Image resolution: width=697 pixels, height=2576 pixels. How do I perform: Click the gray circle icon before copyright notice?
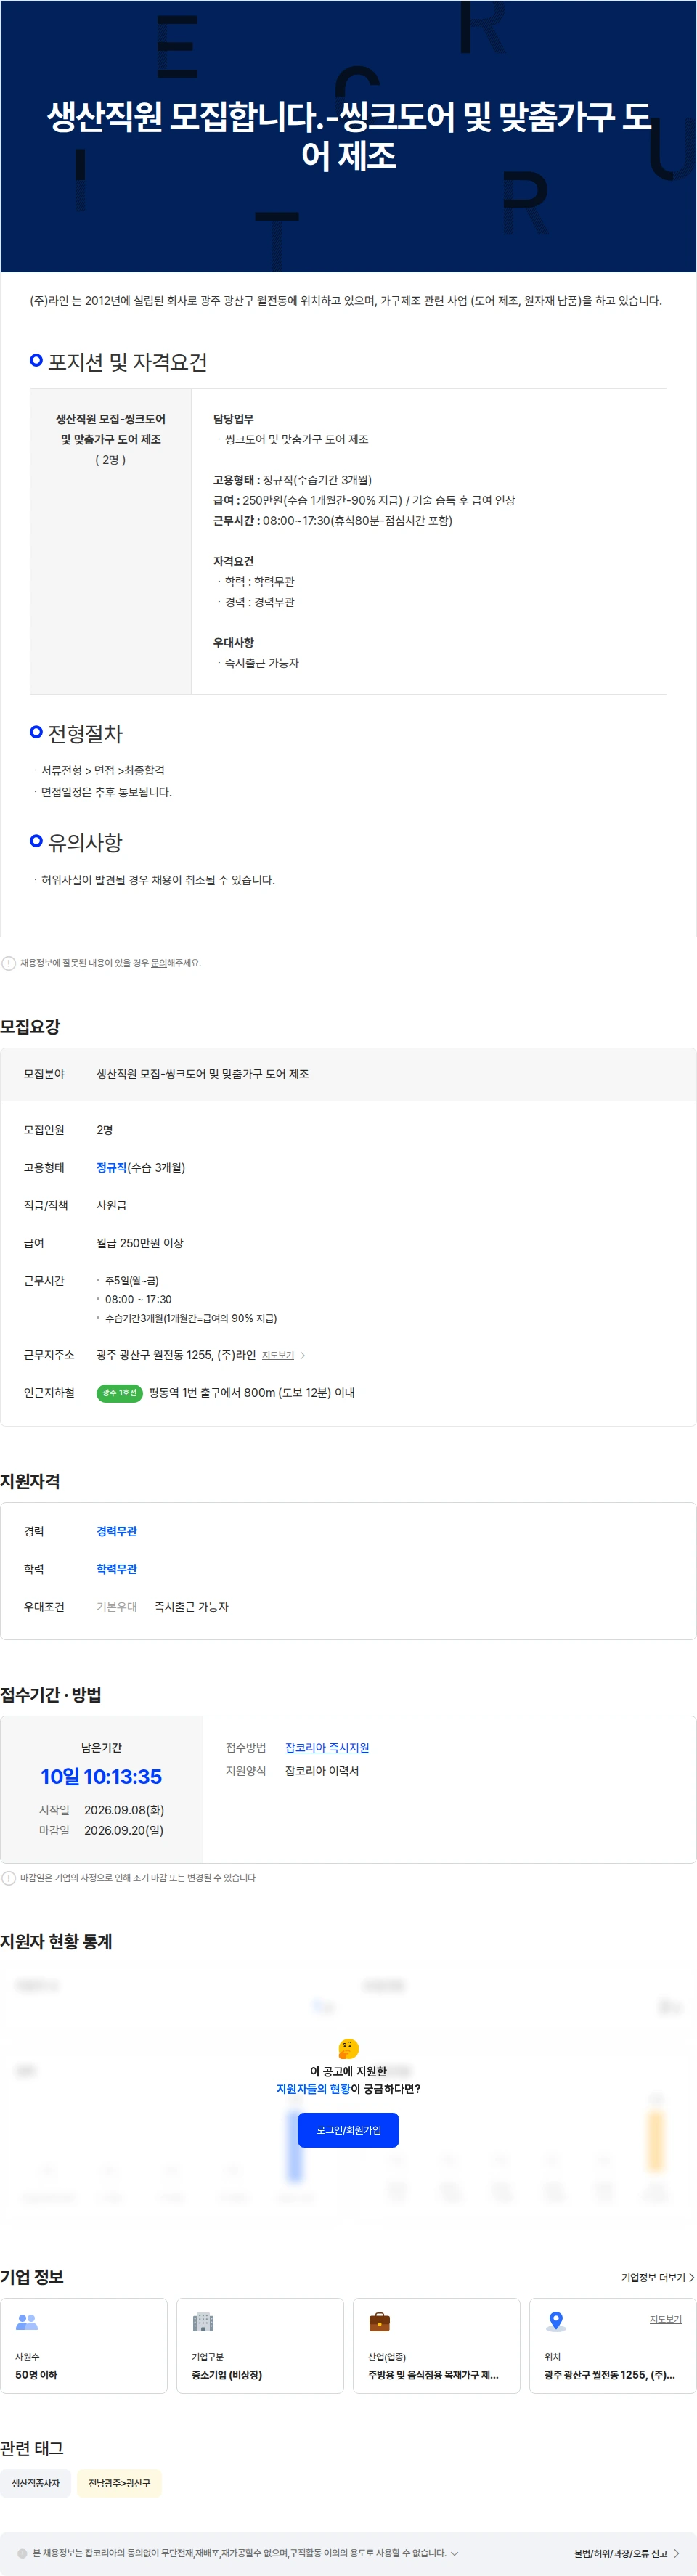click(x=22, y=2553)
